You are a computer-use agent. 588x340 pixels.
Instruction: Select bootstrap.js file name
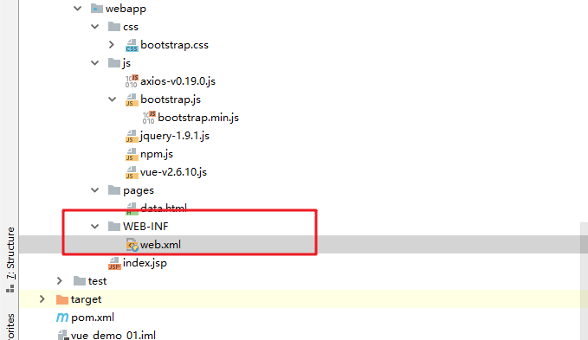tap(171, 99)
